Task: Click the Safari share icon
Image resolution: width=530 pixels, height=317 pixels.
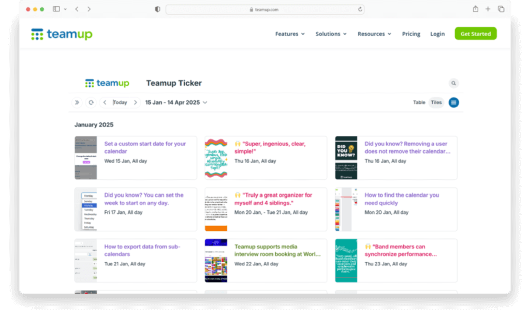Action: [x=476, y=9]
